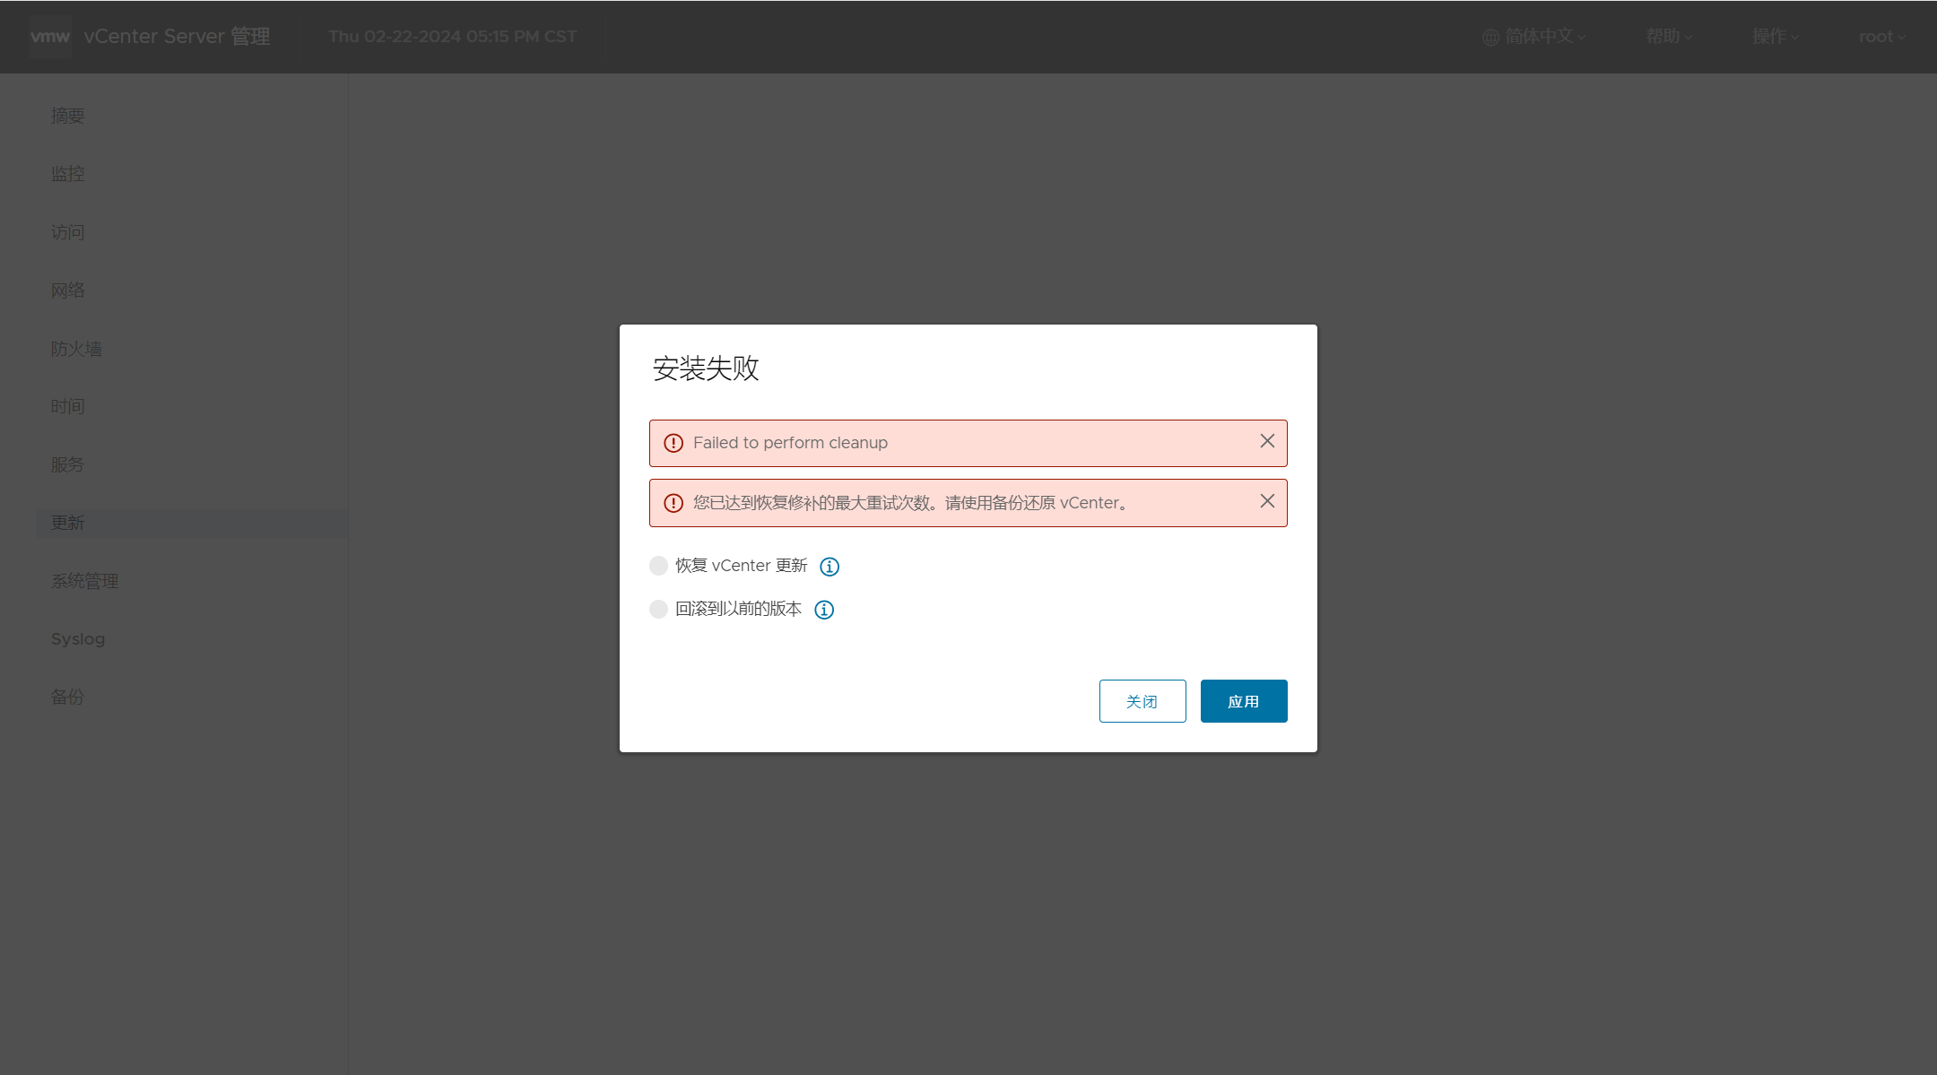Close the max retry count alert
The height and width of the screenshot is (1075, 1937).
point(1267,501)
